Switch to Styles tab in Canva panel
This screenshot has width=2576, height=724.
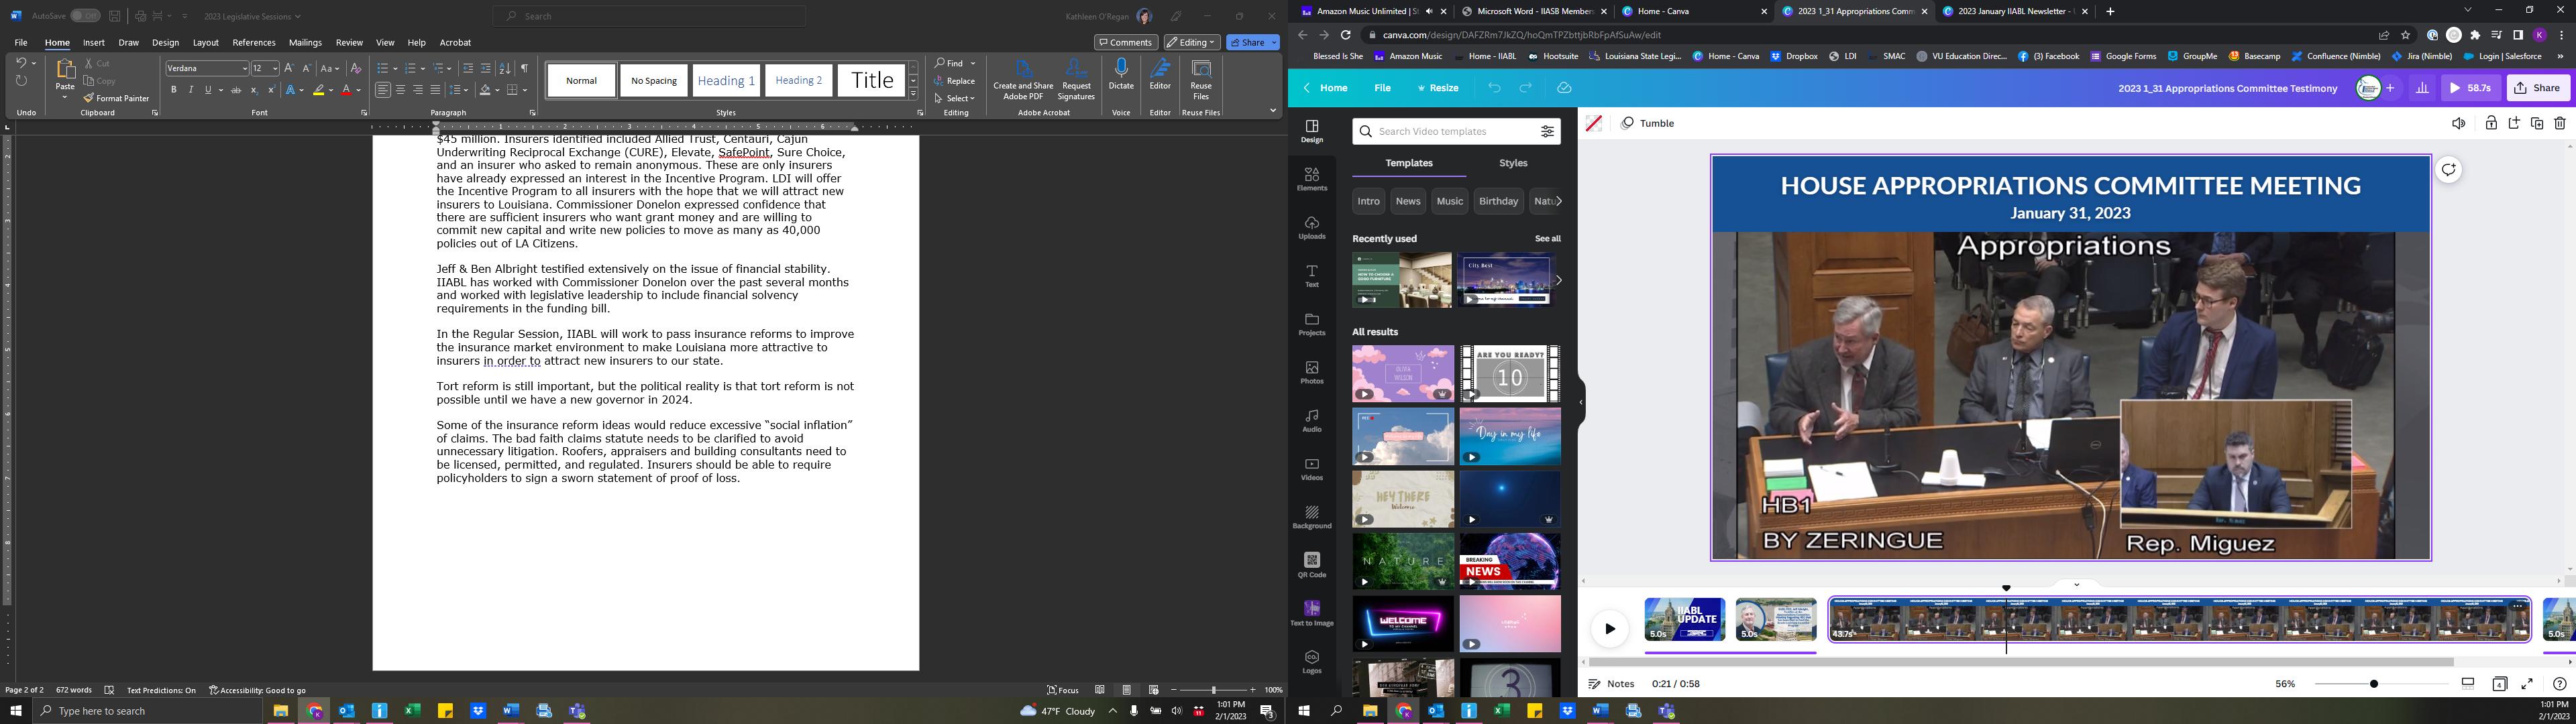coord(1512,163)
